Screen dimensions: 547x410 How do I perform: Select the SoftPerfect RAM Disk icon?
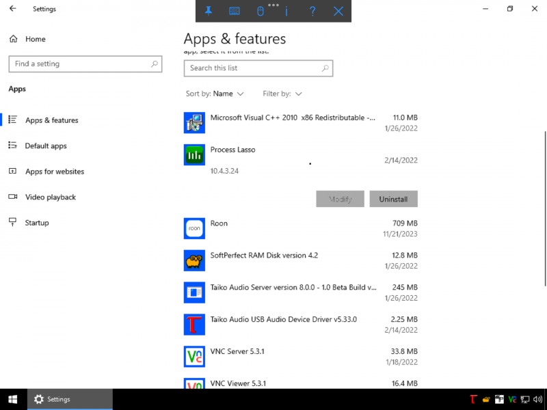(x=194, y=260)
